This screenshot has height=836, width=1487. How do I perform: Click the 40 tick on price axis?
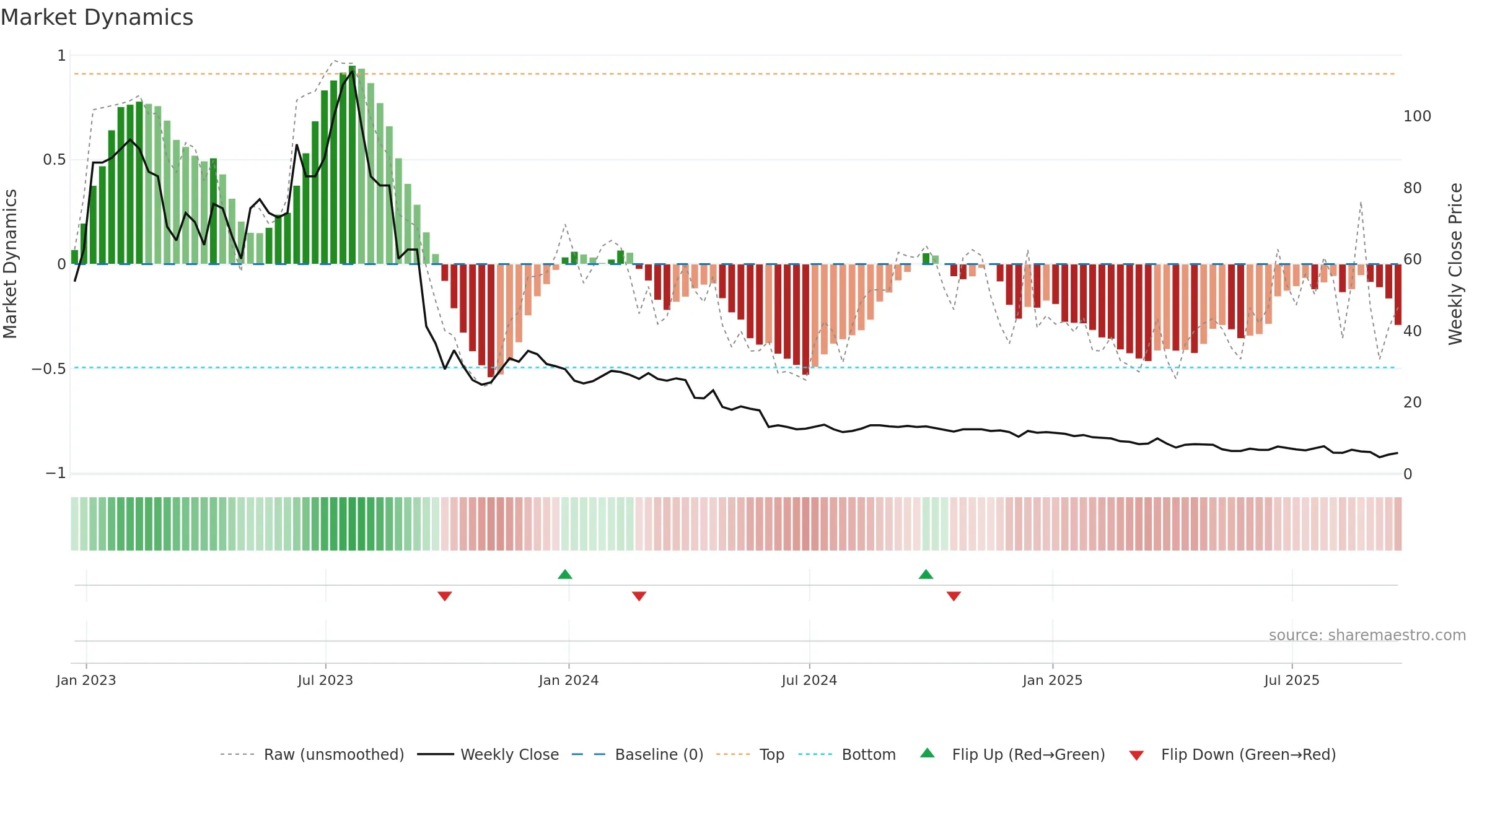(x=1413, y=331)
